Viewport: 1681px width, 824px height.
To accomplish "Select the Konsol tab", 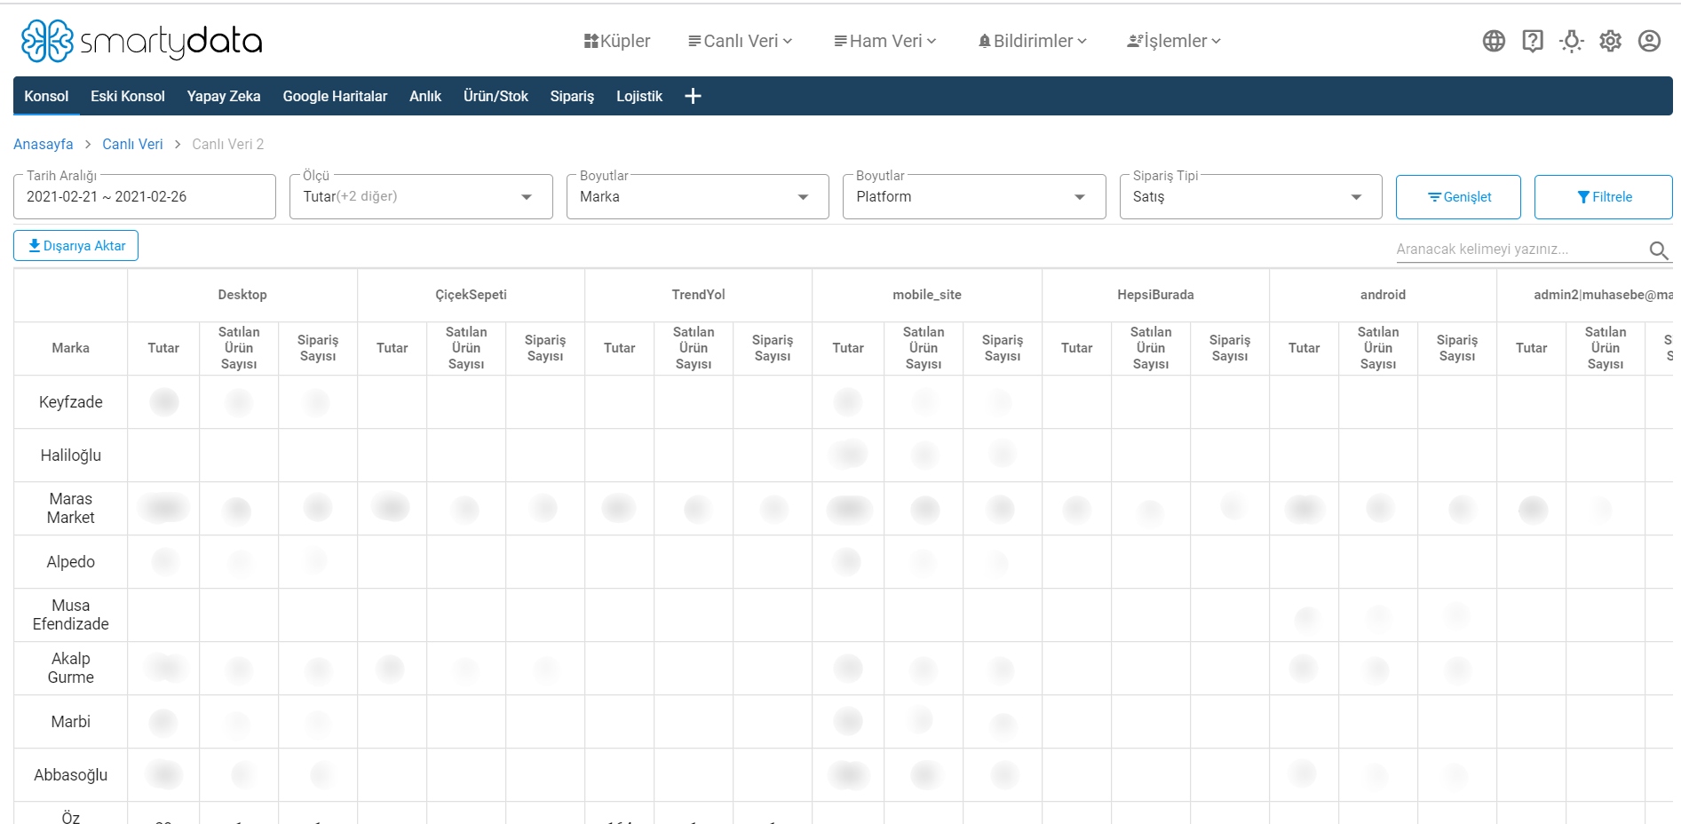I will (46, 96).
